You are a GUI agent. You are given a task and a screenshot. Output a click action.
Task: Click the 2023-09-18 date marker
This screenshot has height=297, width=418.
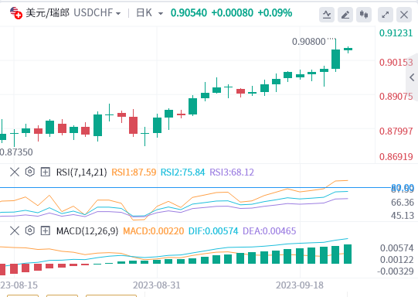click(299, 285)
